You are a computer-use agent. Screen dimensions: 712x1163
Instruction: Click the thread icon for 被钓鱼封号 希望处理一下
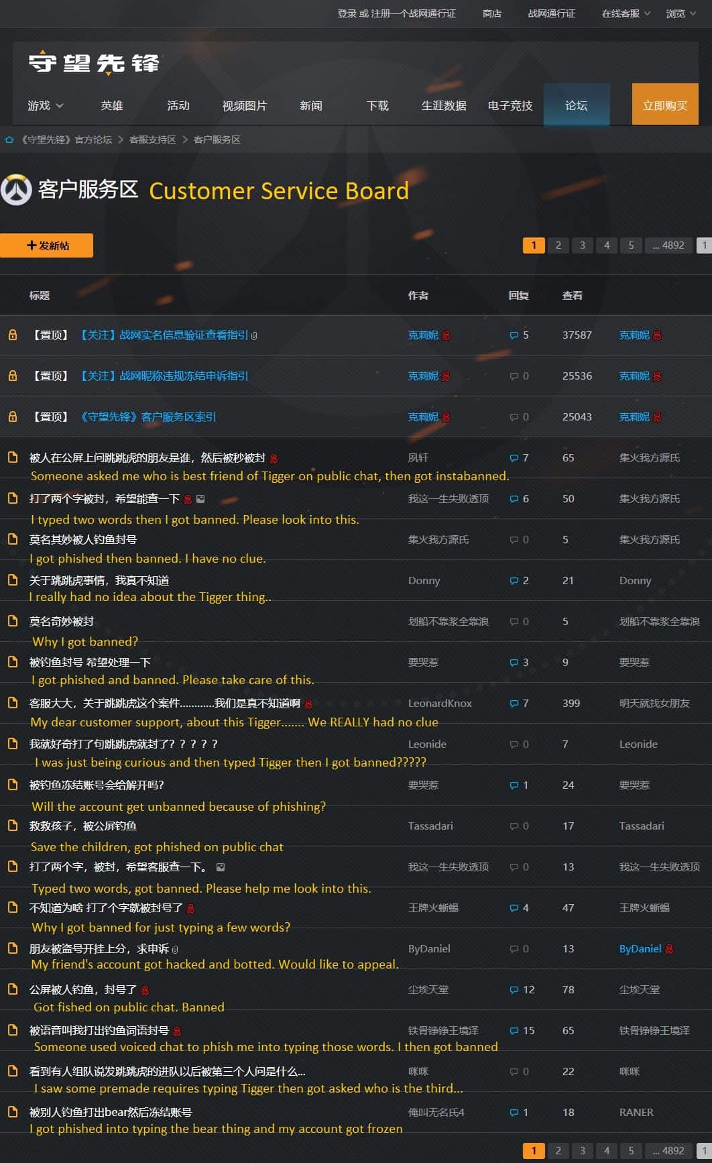click(x=12, y=662)
